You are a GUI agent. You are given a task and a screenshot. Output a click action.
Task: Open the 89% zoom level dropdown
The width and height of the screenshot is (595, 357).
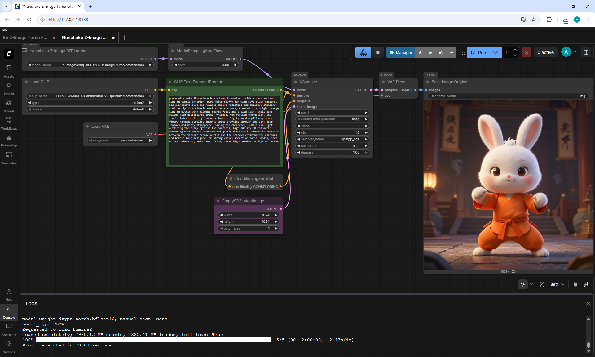click(558, 284)
